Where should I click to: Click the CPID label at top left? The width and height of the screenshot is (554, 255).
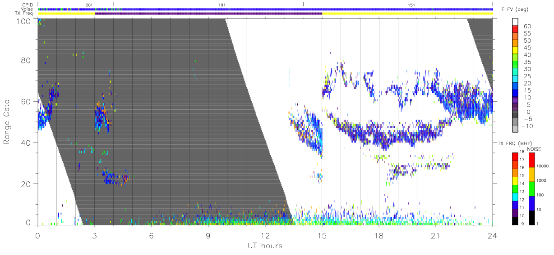[27, 5]
